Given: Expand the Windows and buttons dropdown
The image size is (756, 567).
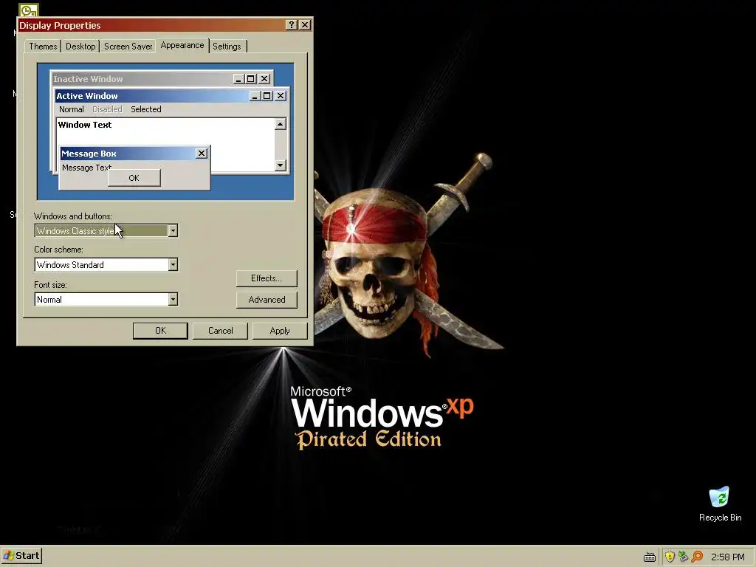Looking at the screenshot, I should (x=173, y=231).
